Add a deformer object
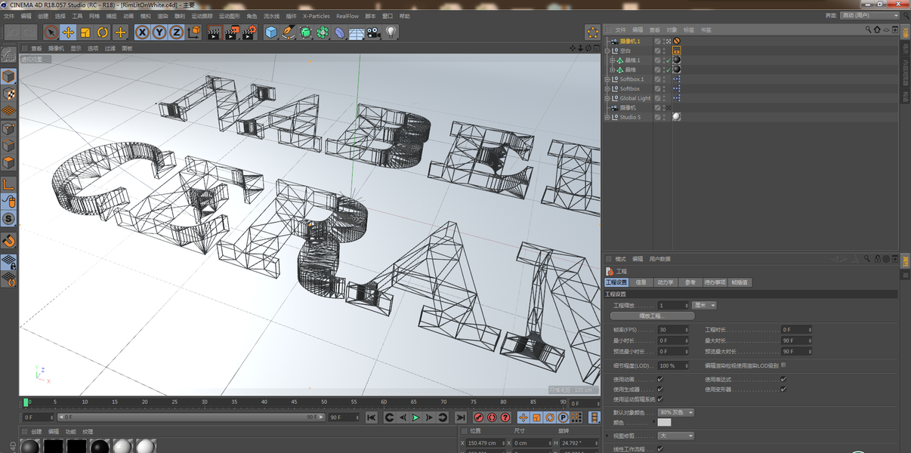The width and height of the screenshot is (911, 453). (340, 32)
